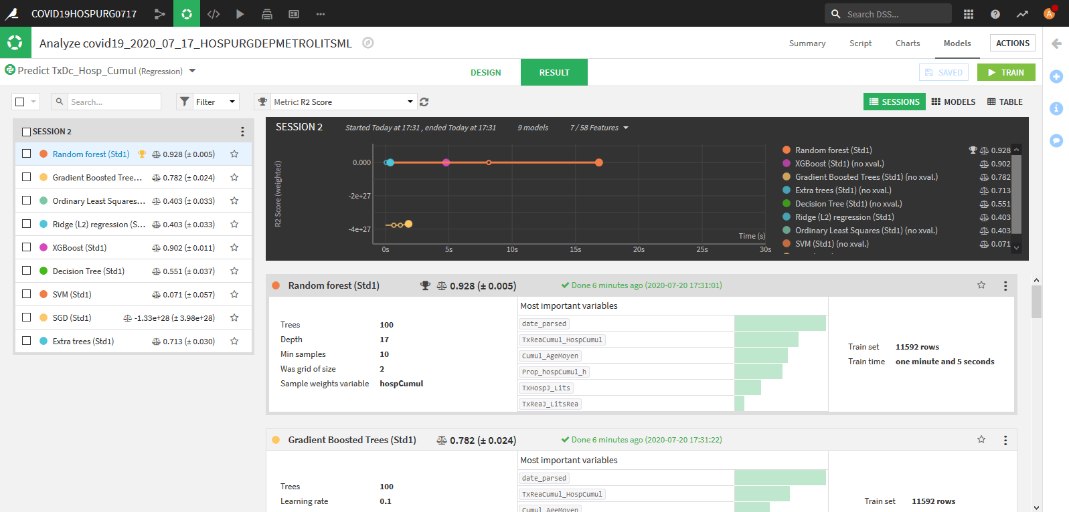Switch to the Charts tab

(907, 43)
